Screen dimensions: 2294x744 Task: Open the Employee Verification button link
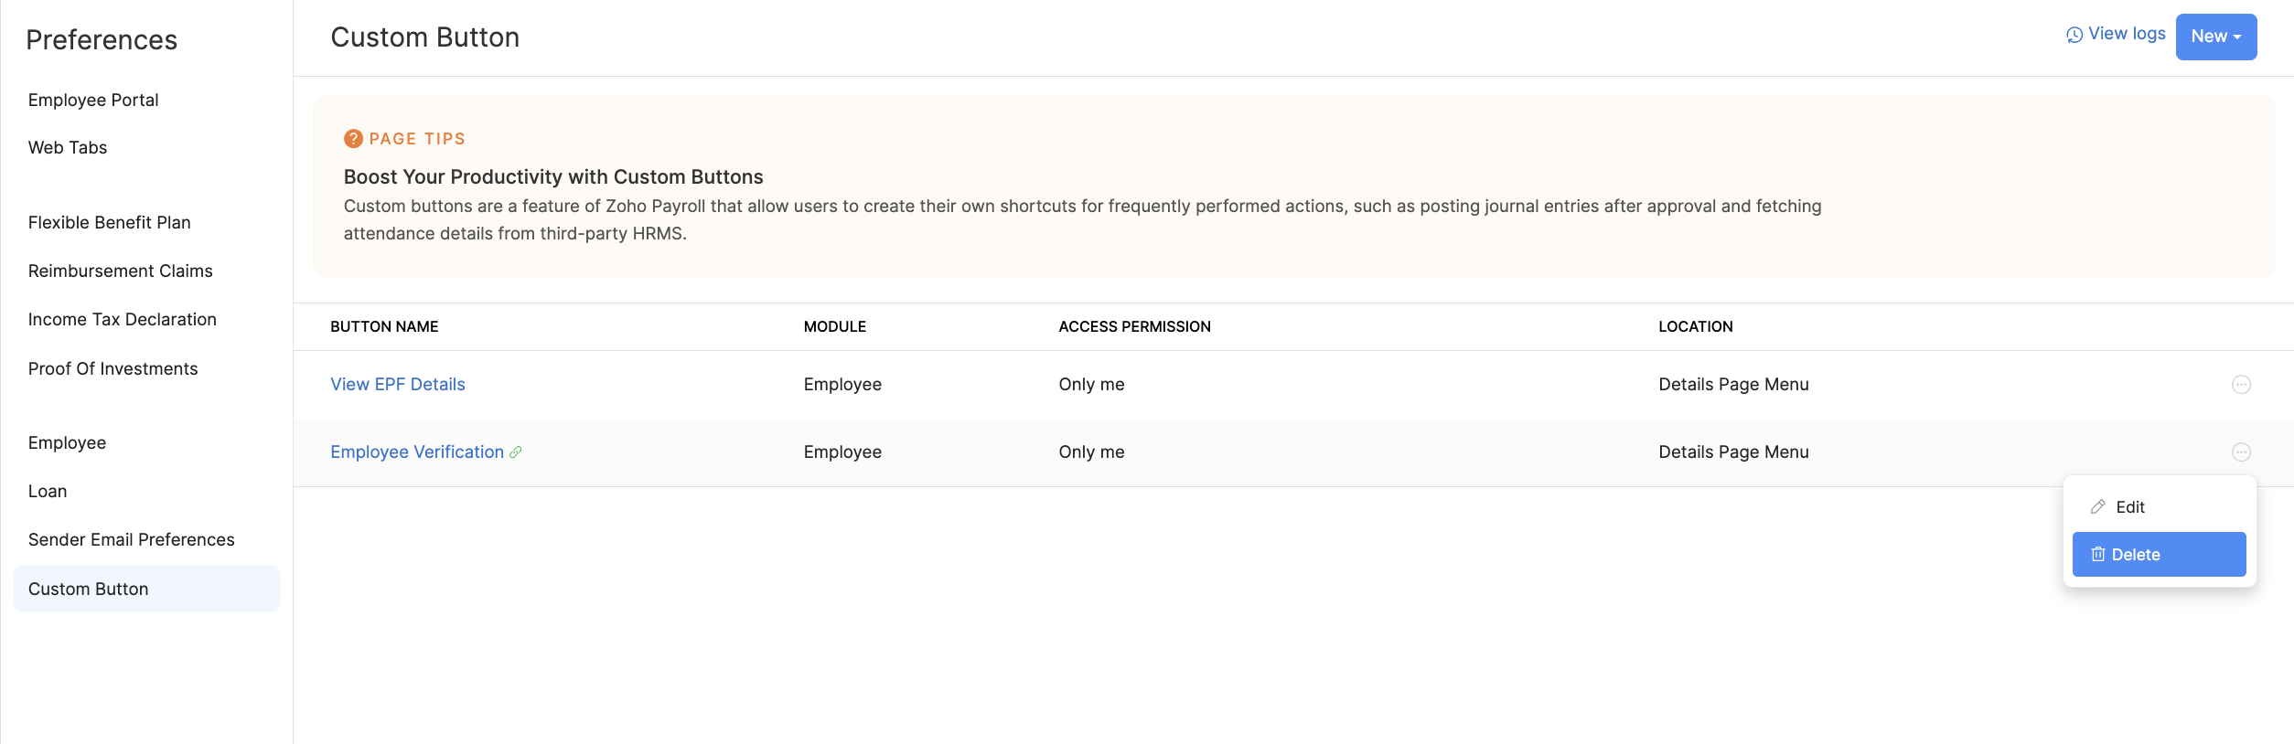(x=416, y=452)
